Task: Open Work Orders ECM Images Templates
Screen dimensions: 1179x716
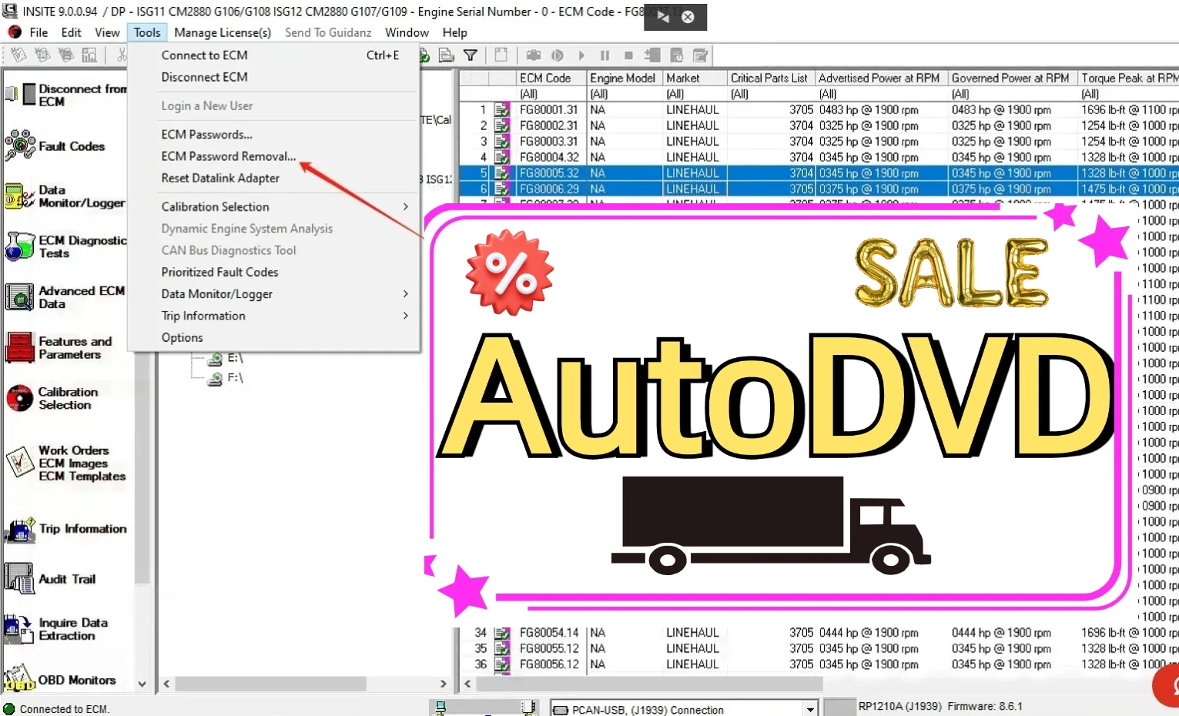Action: coord(19,463)
